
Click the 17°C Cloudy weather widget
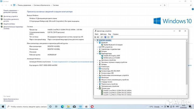point(153,107)
